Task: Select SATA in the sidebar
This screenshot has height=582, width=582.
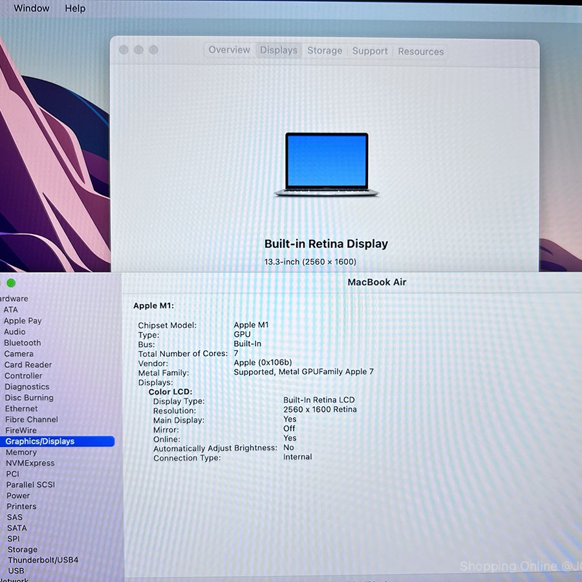Action: (17, 528)
